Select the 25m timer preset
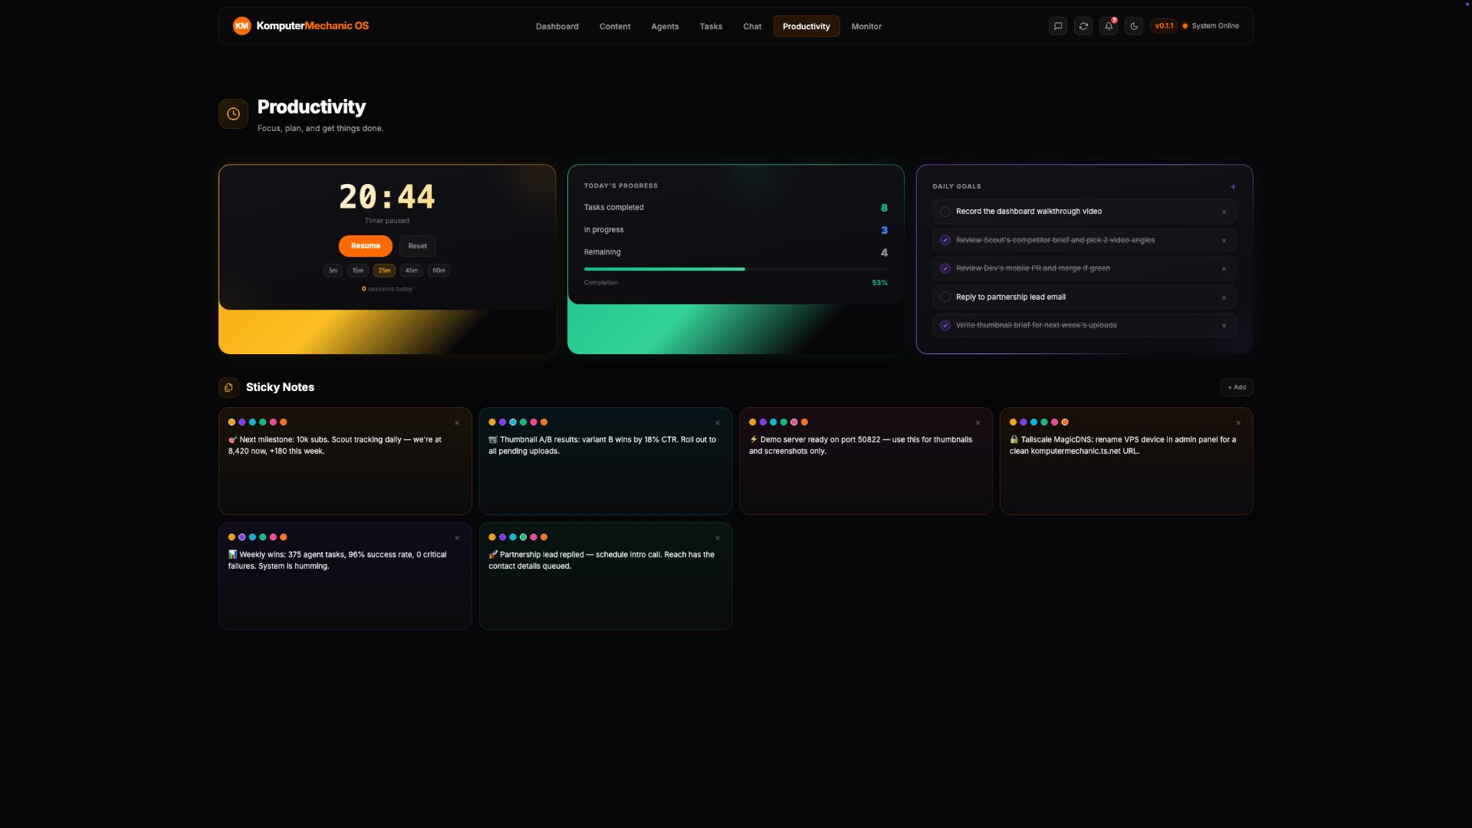Viewport: 1472px width, 828px height. [384, 271]
